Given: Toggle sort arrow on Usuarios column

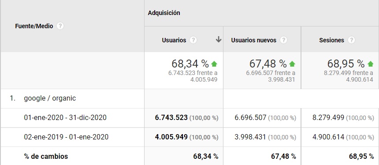Looking at the screenshot, I should pyautogui.click(x=219, y=39).
